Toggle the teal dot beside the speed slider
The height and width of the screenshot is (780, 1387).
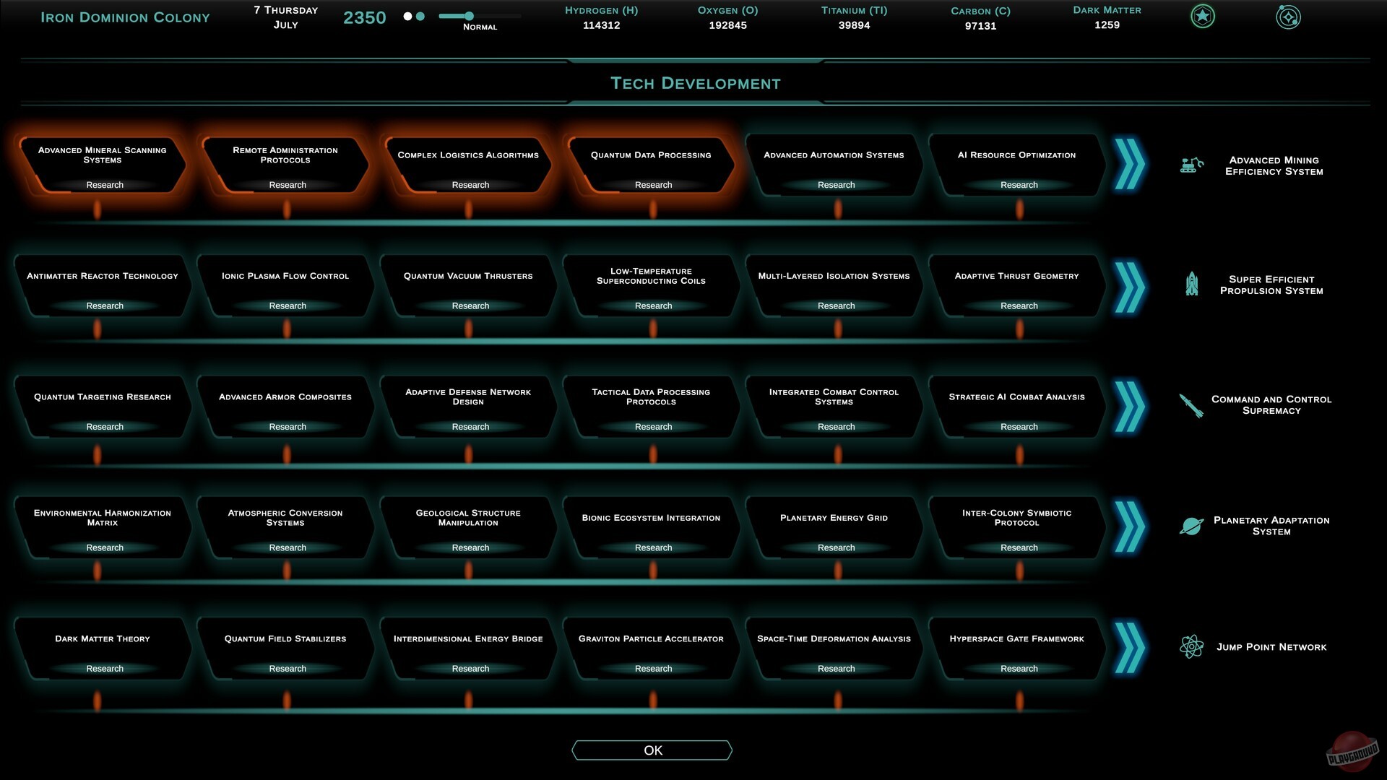[420, 17]
